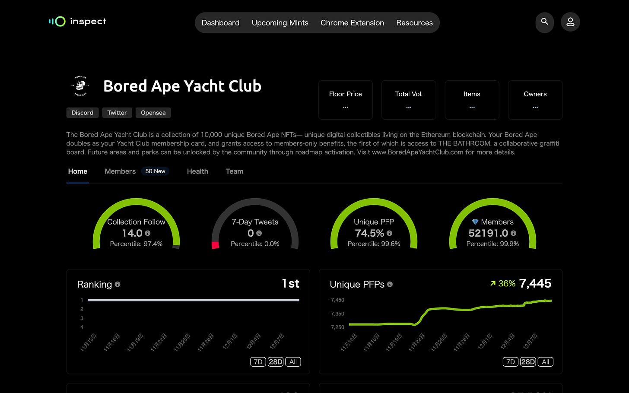Click Percentile: 97.4% text
The width and height of the screenshot is (629, 393).
[137, 244]
